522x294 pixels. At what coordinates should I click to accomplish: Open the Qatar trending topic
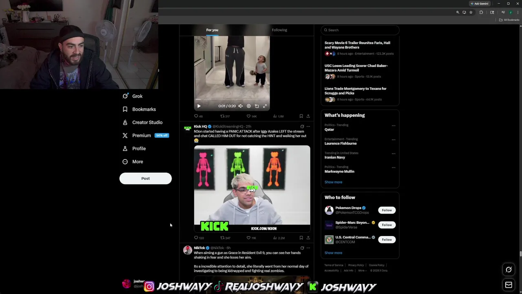pos(329,129)
